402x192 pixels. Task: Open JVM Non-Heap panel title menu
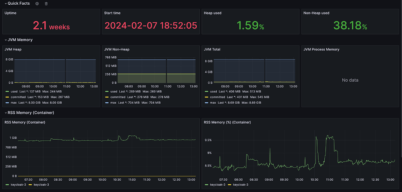point(117,49)
